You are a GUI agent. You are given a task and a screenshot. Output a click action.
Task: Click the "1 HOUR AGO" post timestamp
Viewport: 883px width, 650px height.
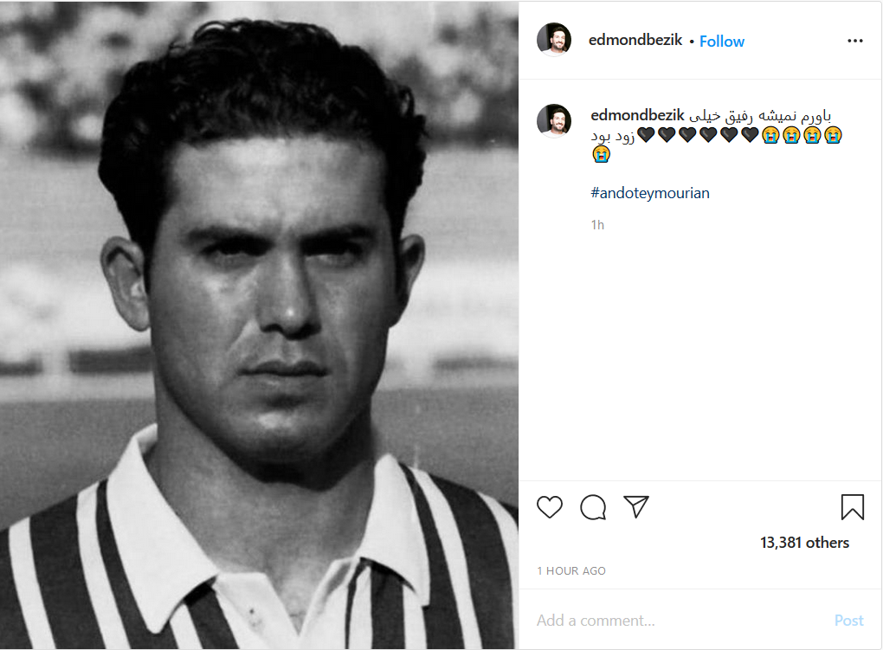click(x=571, y=571)
